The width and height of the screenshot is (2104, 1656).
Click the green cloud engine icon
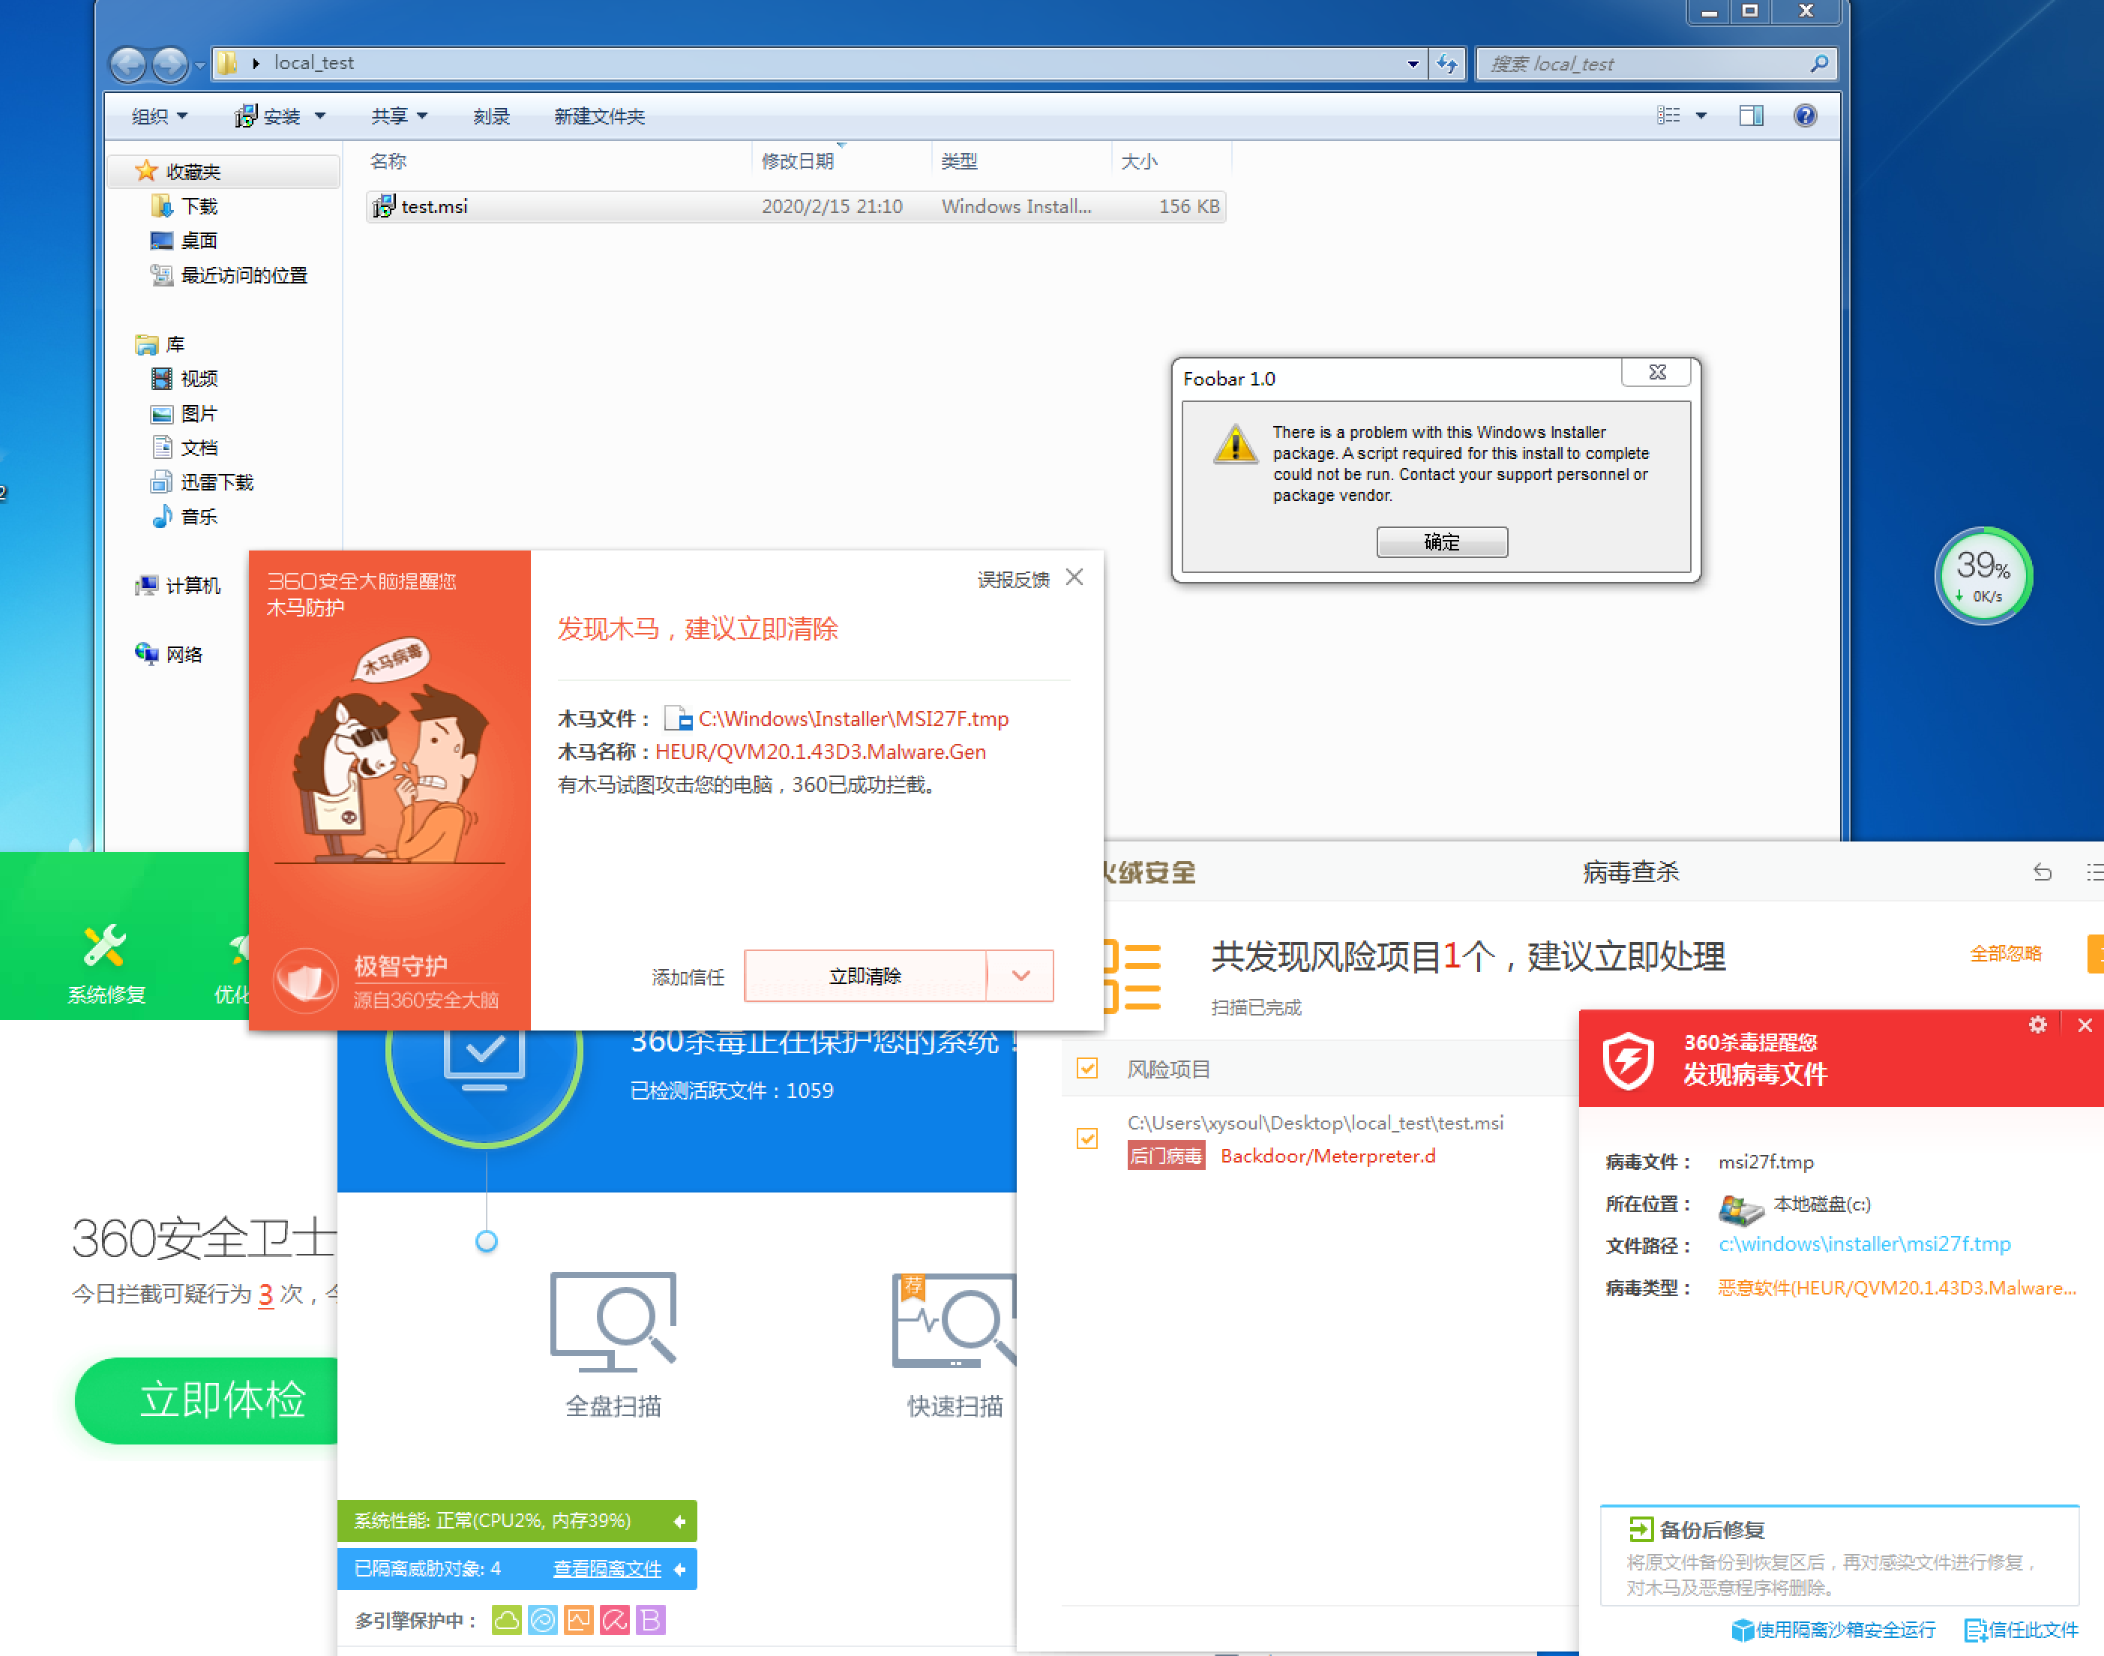pos(507,1620)
